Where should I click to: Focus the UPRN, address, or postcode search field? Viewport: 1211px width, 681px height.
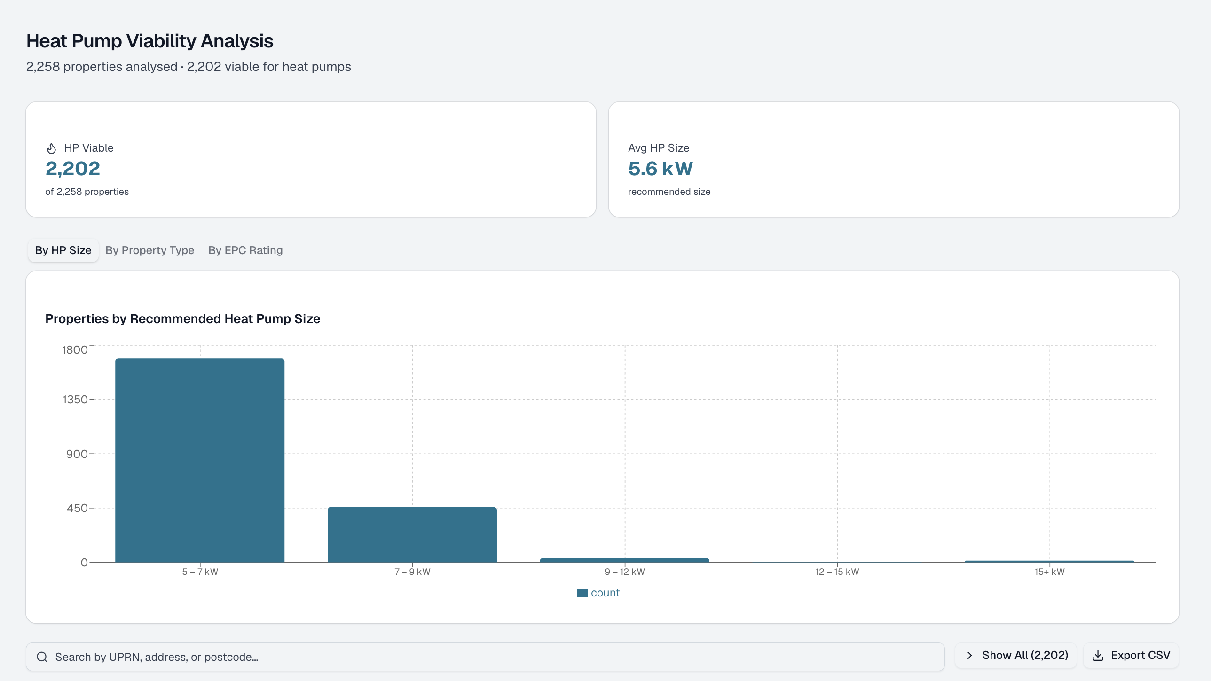coord(485,657)
